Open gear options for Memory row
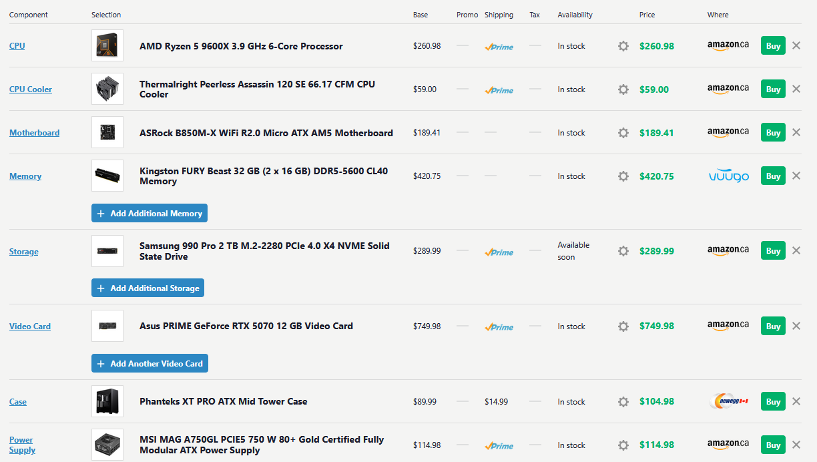The width and height of the screenshot is (817, 462). click(x=623, y=176)
